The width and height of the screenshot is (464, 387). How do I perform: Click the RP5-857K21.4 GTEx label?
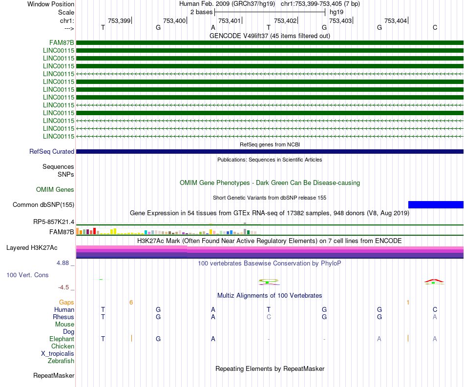coord(54,222)
